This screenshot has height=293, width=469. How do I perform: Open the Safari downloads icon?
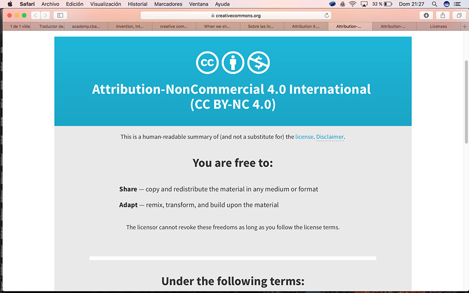point(426,15)
